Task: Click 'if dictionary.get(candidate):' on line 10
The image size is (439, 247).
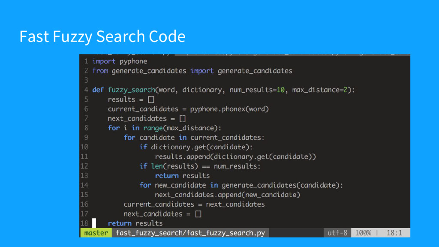Action: click(x=196, y=147)
